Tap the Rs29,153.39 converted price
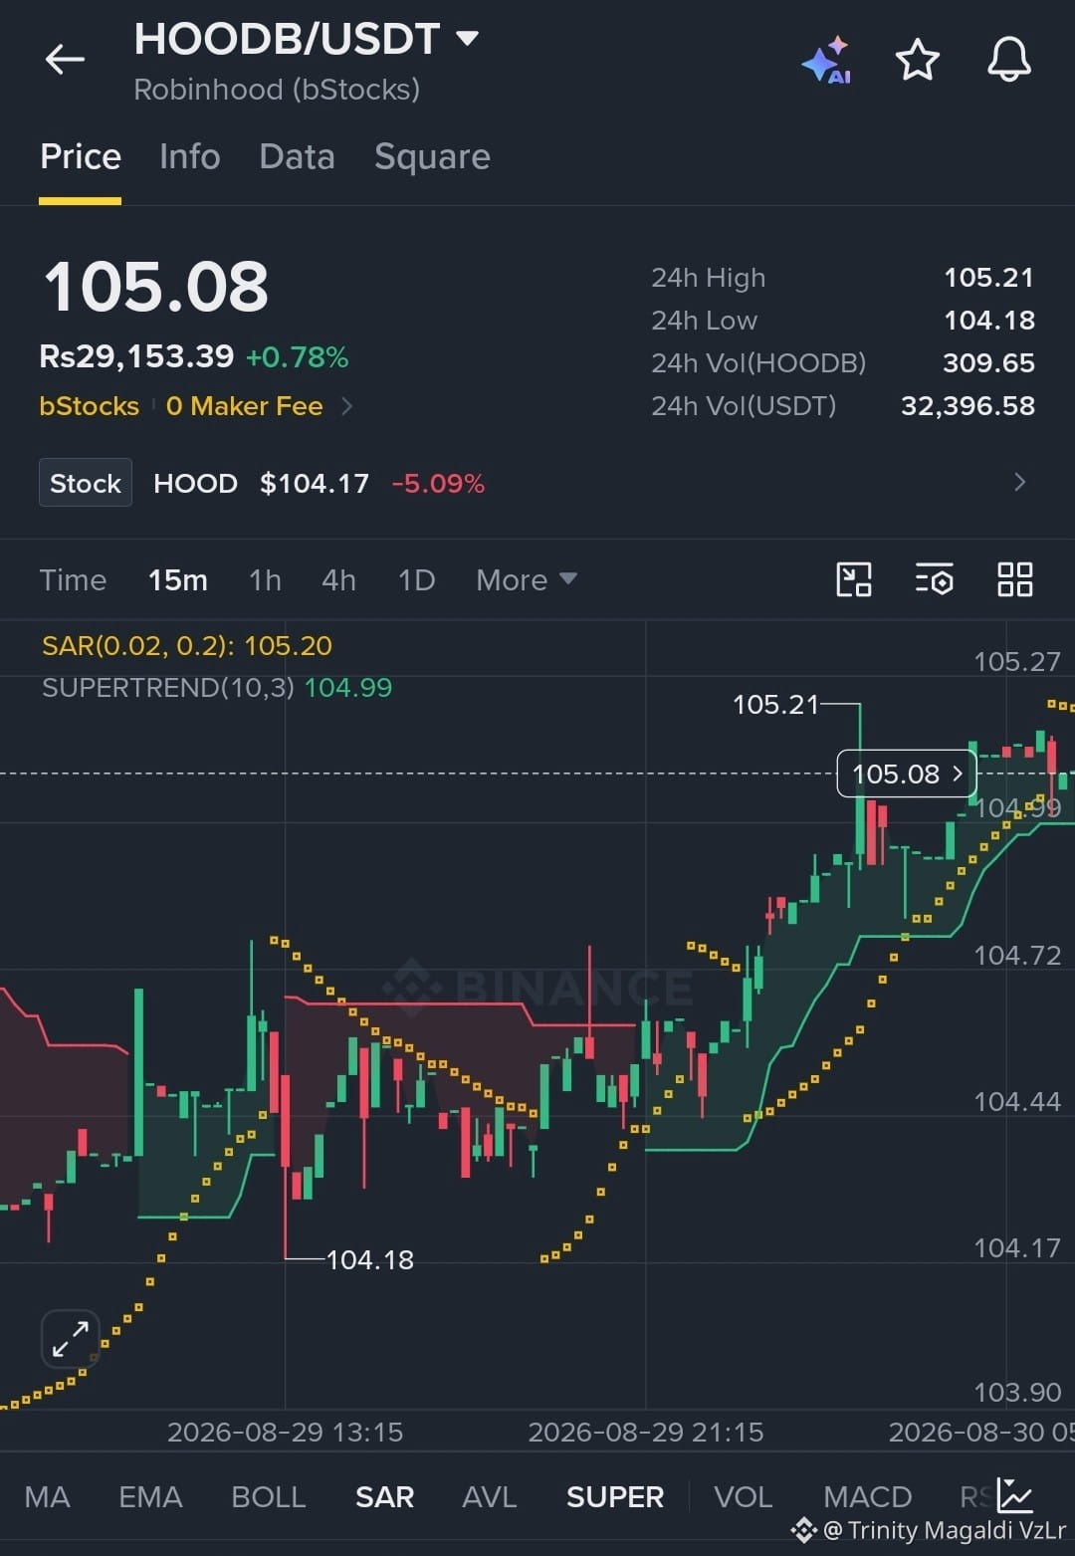1075x1556 pixels. [x=136, y=356]
